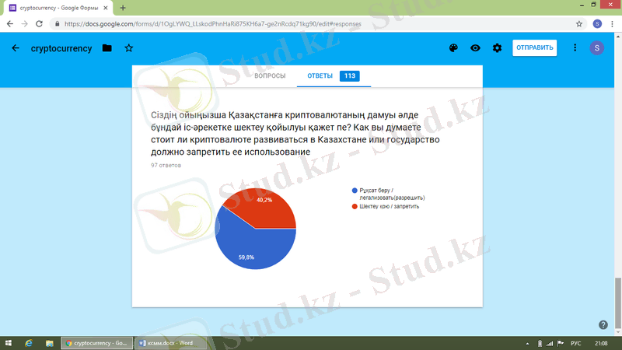Switch to ксмм.docx Word taskbar item
The height and width of the screenshot is (350, 622).
tap(170, 343)
